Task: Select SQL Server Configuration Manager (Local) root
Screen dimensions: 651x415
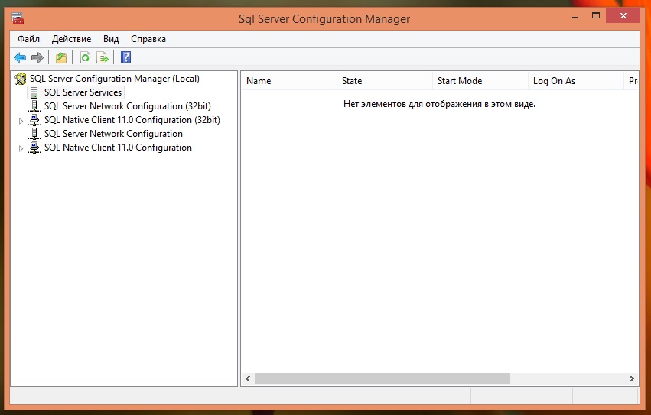Action: tap(115, 79)
